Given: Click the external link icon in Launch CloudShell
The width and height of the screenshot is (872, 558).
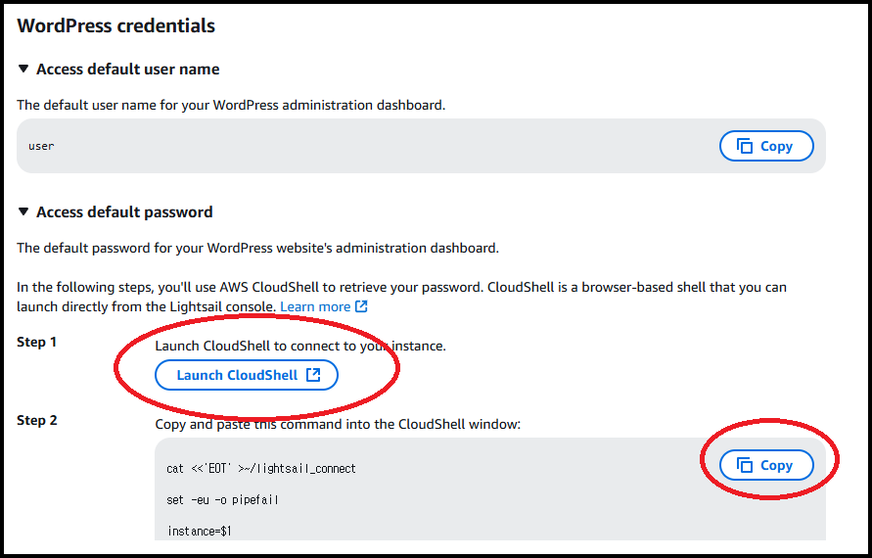Looking at the screenshot, I should tap(313, 374).
